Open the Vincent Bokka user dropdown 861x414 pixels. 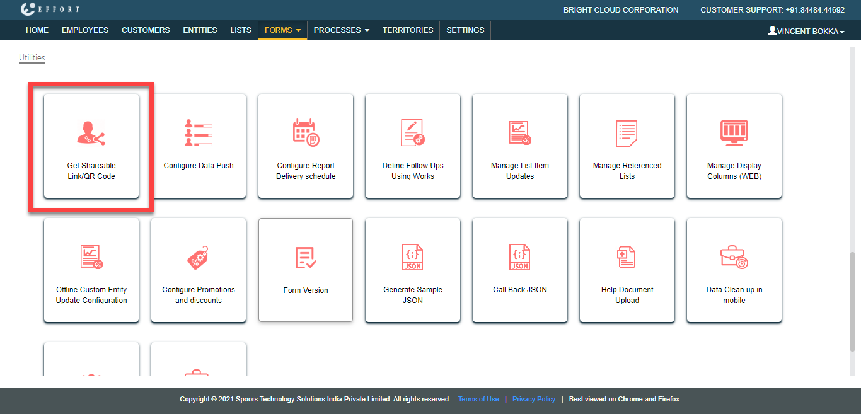[806, 31]
